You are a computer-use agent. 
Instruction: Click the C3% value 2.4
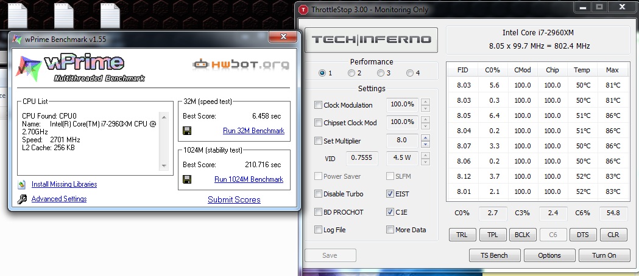pos(553,213)
